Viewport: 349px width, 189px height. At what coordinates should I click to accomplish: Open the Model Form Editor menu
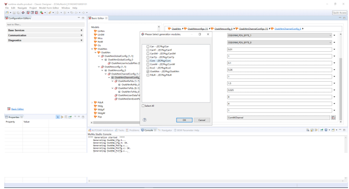[x=49, y=8]
